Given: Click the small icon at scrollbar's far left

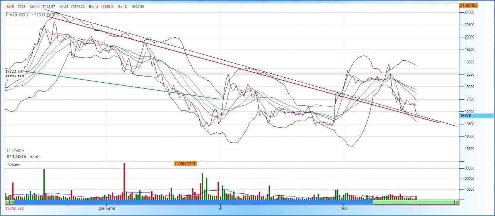Looking at the screenshot, I should point(7,202).
